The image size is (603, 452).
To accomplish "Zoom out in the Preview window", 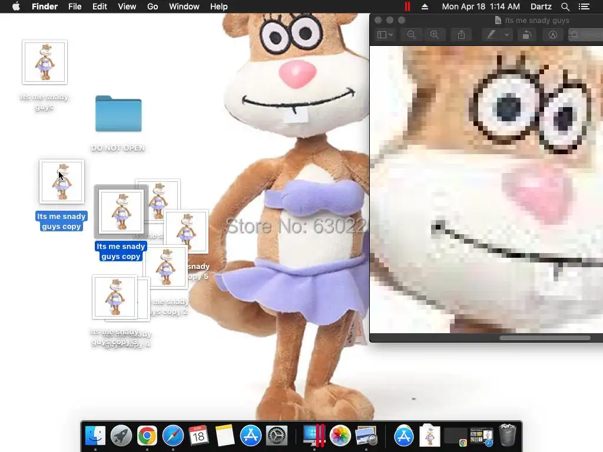I will pos(411,35).
